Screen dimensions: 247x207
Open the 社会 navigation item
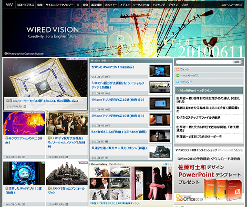85,5
